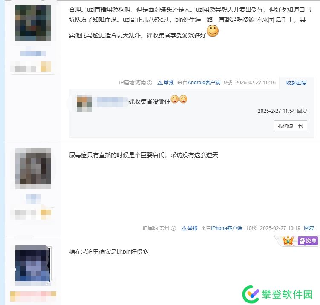Open the avatar of the bottom post's author
The height and width of the screenshot is (305, 320).
pyautogui.click(x=33, y=266)
